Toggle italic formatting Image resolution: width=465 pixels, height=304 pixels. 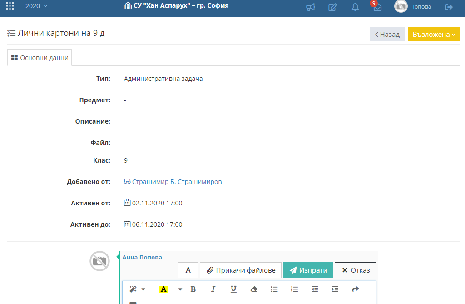213,289
